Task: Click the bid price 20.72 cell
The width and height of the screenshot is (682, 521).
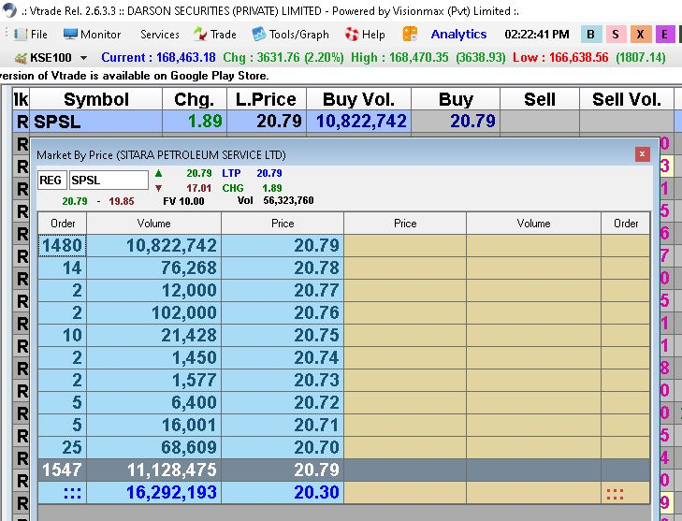Action: pos(283,403)
